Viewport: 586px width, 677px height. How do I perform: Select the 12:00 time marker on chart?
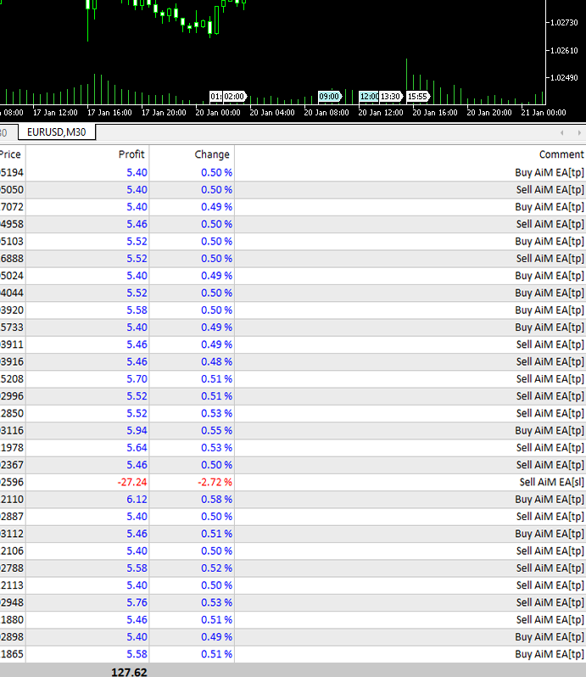tap(369, 96)
